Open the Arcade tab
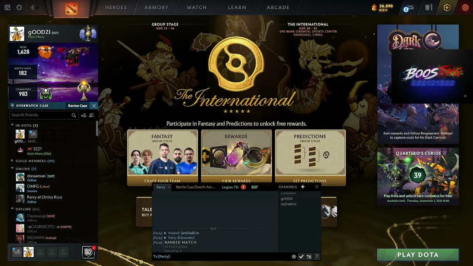Viewport: 473px width, 266px height. (x=278, y=7)
